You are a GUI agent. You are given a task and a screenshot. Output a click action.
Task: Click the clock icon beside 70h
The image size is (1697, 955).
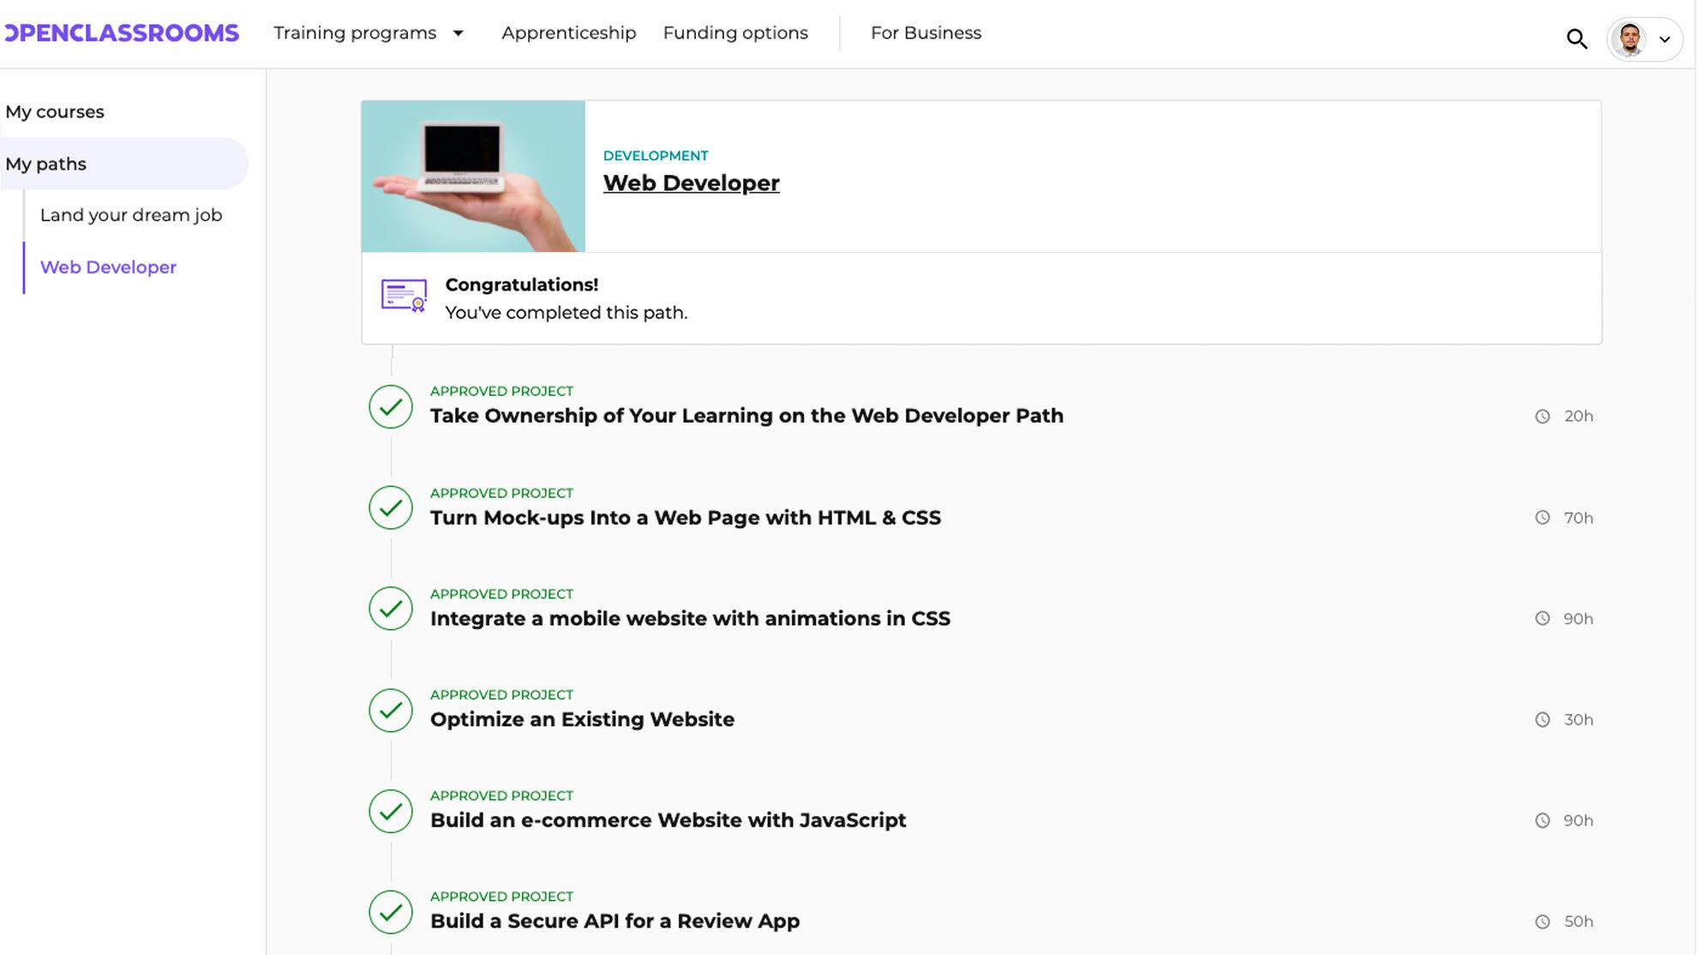click(x=1542, y=518)
